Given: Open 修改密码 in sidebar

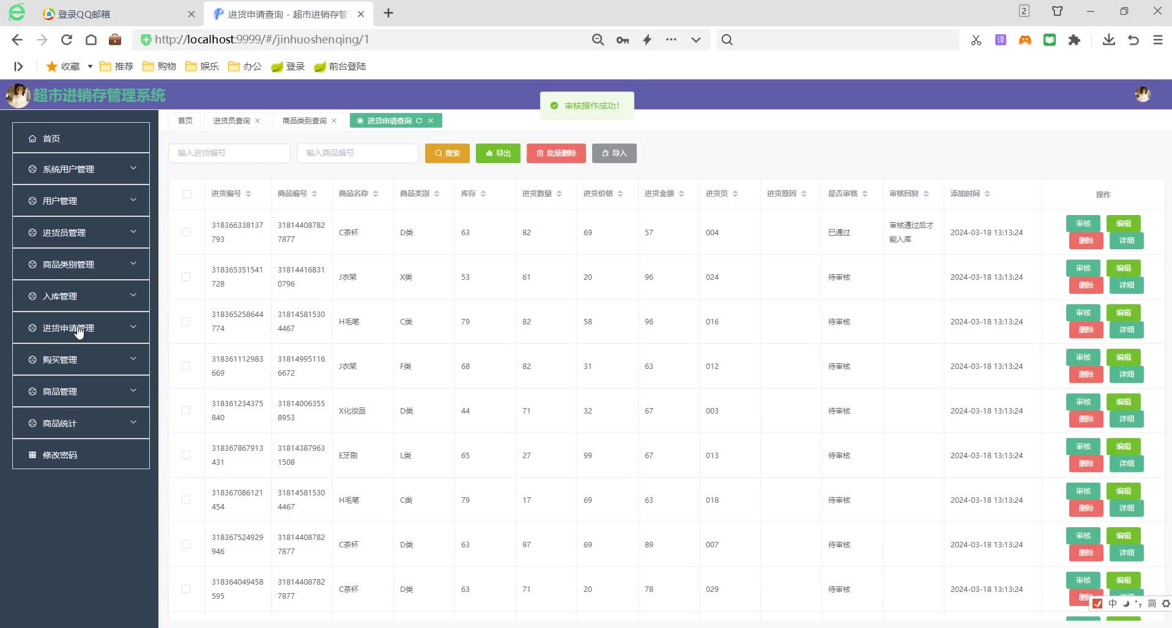Looking at the screenshot, I should pos(81,455).
